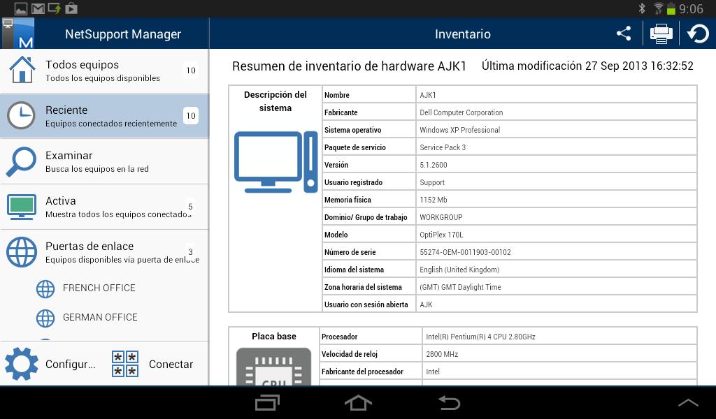
Task: Select 'OptiPlex 170L' model value
Action: point(441,235)
